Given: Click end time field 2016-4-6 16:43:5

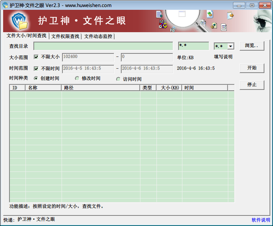Looking at the screenshot, I should pos(147,69).
